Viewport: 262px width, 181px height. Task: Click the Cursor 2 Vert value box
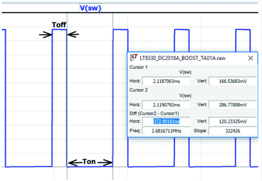pos(232,104)
